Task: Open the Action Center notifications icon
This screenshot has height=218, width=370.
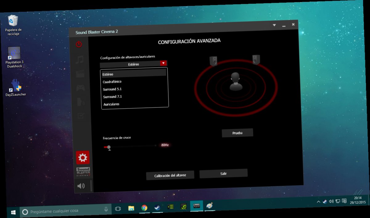Action: pos(344,201)
